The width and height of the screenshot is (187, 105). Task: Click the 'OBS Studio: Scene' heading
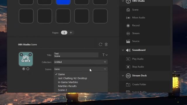point(27,45)
